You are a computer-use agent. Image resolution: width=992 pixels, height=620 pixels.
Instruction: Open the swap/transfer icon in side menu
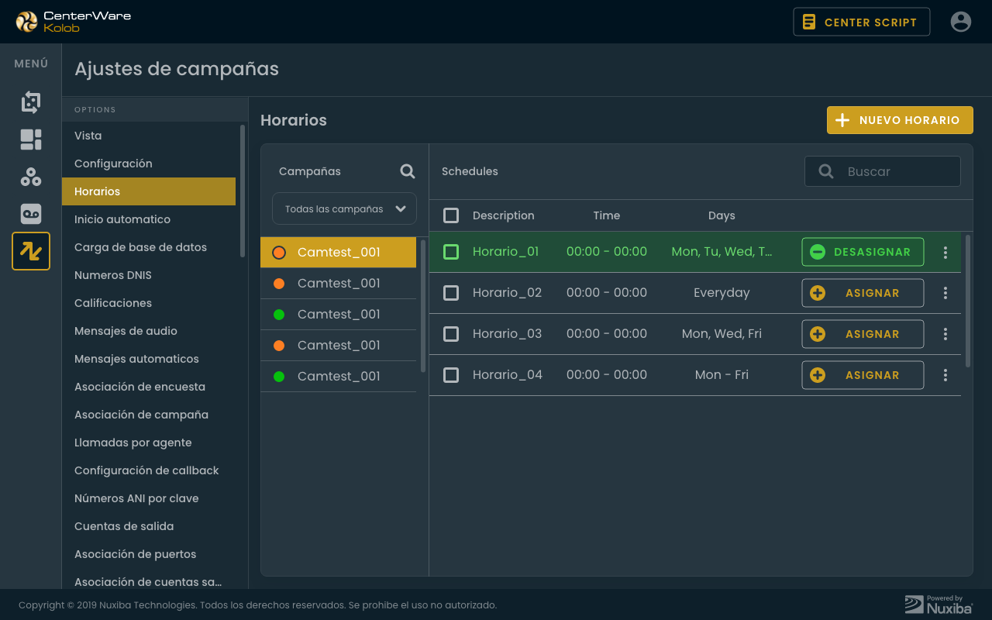[x=31, y=102]
